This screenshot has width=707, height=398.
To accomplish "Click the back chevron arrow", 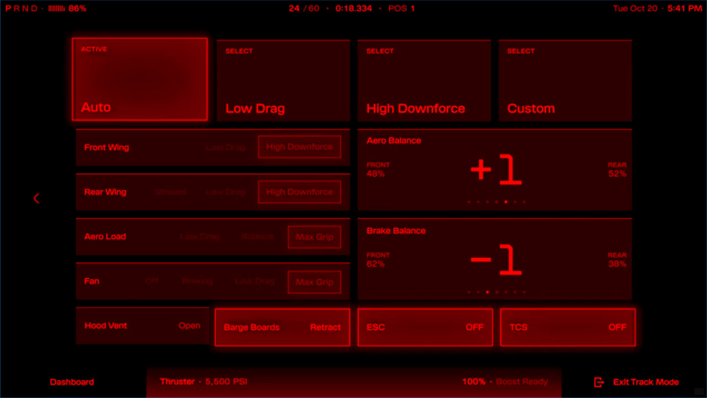I will point(36,198).
